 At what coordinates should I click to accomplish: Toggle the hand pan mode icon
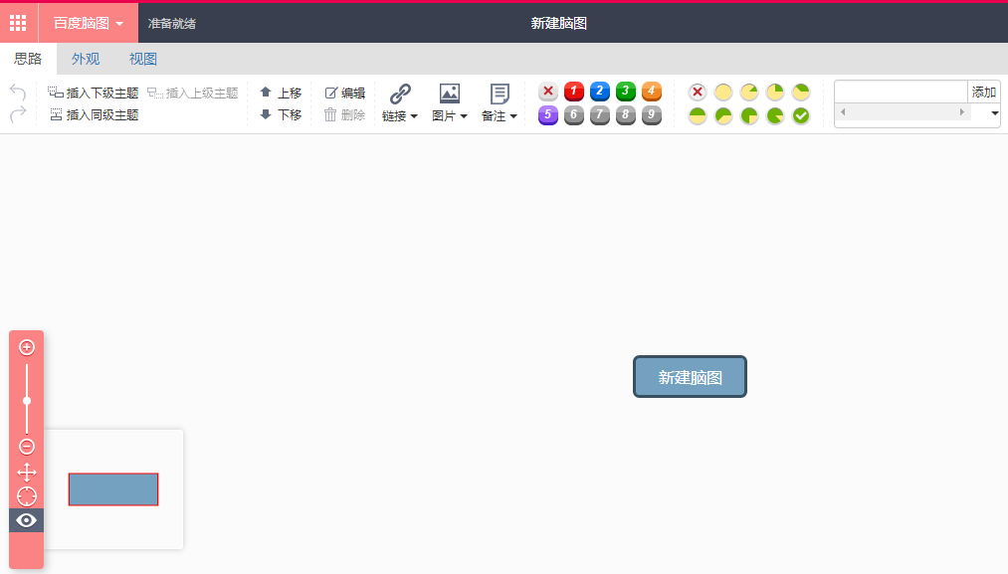click(x=26, y=473)
